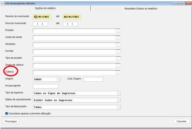The height and width of the screenshot is (129, 192).
Task: Open the Canal de venda lookup button
Action: [118, 38]
